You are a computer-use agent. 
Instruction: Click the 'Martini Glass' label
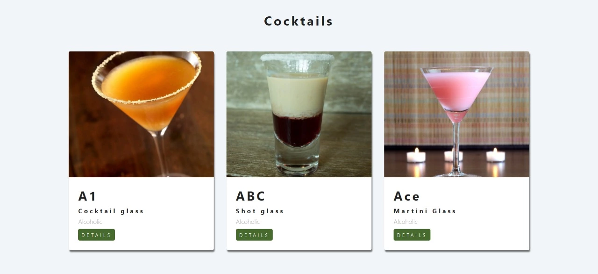point(425,211)
